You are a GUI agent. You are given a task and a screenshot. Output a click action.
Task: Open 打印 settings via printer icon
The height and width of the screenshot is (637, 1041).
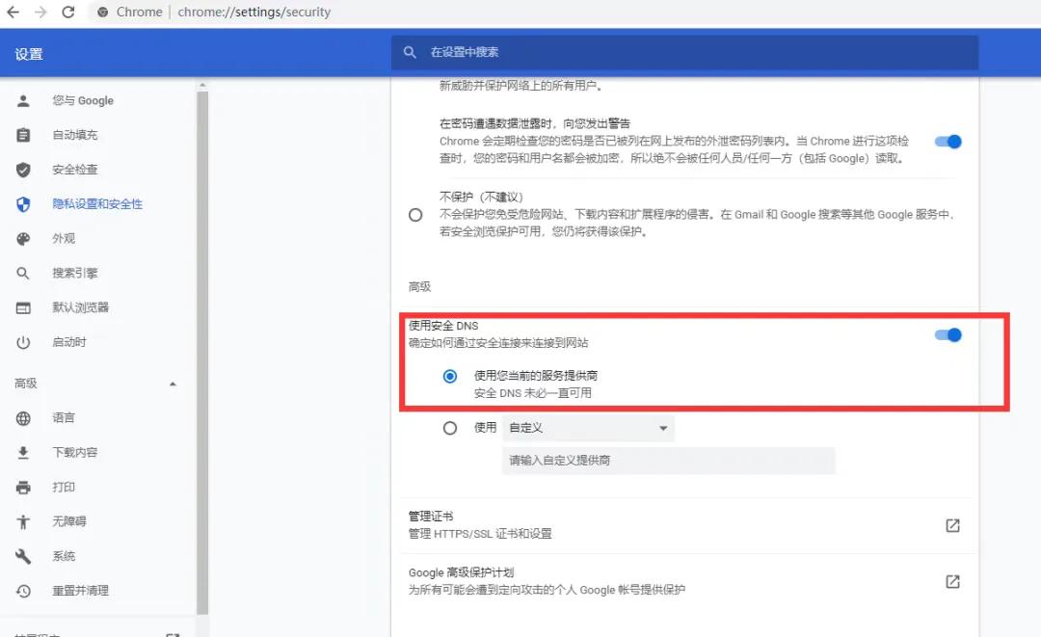click(x=23, y=487)
